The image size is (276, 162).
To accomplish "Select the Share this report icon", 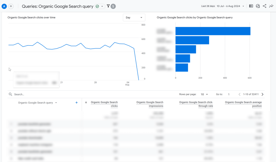I will [x=265, y=6].
